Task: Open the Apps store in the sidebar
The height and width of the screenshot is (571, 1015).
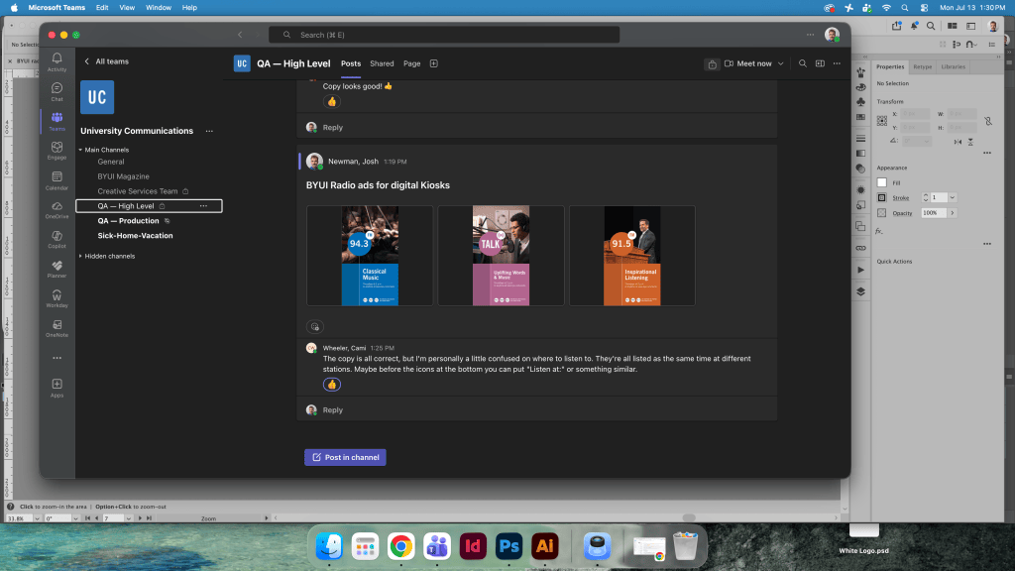Action: 56,388
